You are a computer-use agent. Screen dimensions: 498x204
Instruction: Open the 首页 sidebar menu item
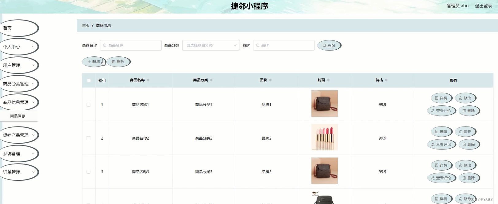click(x=19, y=28)
